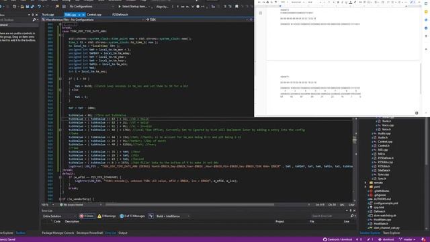
Task: Click the Project column header
Action: pos(279,221)
